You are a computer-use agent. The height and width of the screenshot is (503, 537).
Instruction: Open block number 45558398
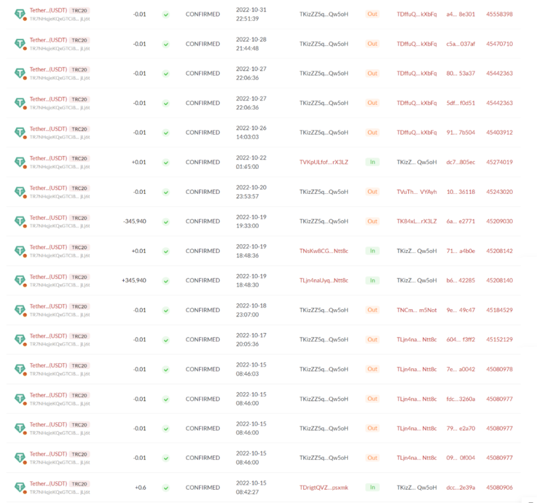coord(499,14)
